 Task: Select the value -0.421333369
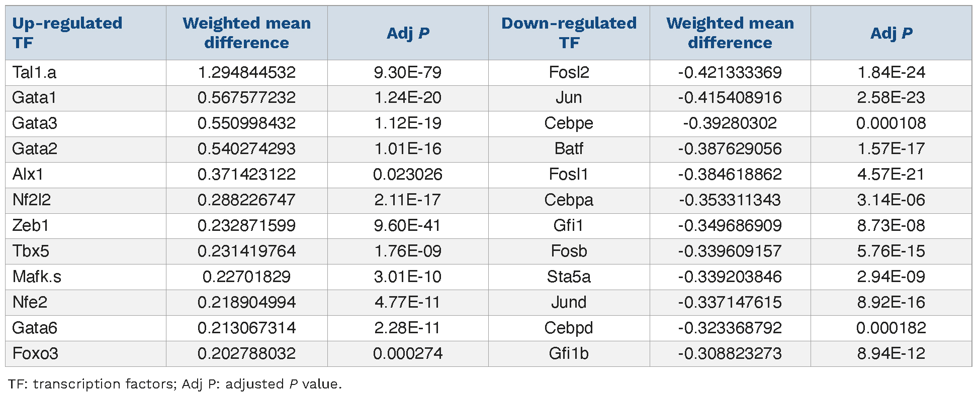click(x=730, y=73)
